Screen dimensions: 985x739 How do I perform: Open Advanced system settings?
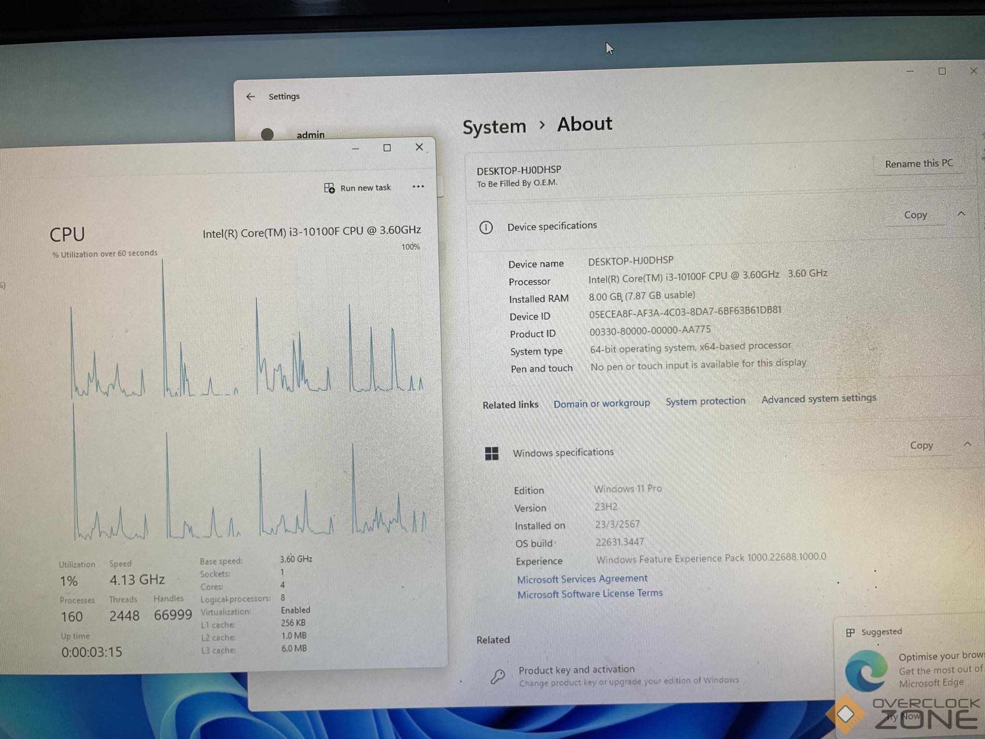tap(819, 398)
